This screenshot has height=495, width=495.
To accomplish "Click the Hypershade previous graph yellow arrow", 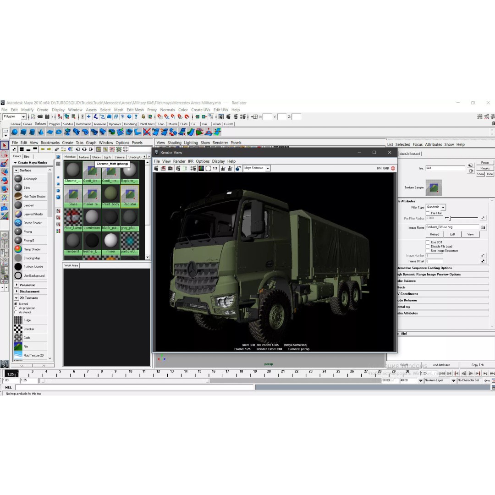I will tap(42, 149).
